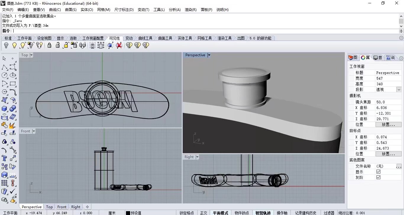Toggle 正交 mode in status bar

(203, 213)
